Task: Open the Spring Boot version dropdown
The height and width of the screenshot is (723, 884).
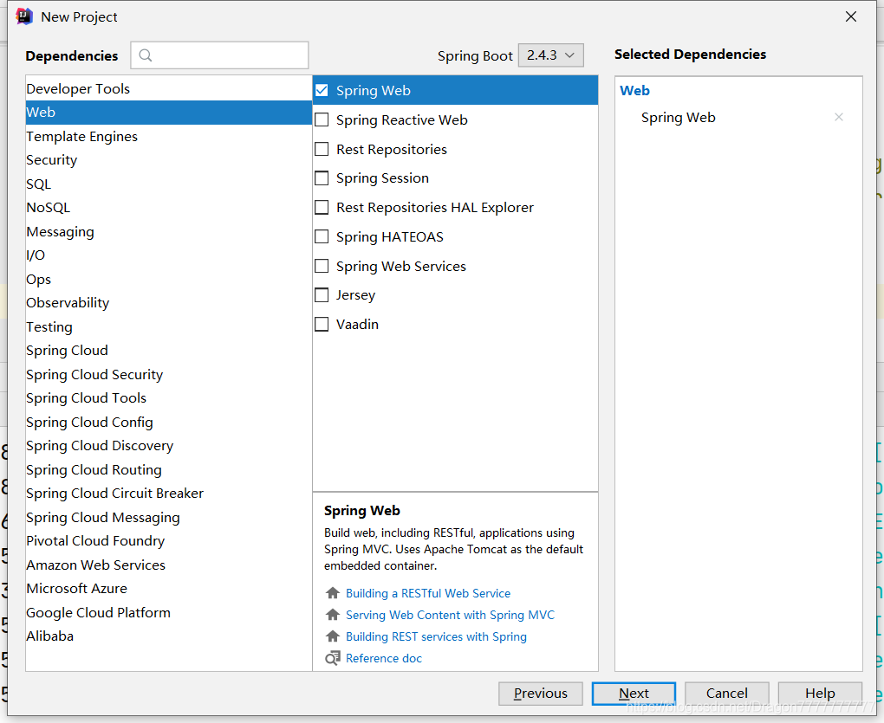Action: [x=551, y=55]
